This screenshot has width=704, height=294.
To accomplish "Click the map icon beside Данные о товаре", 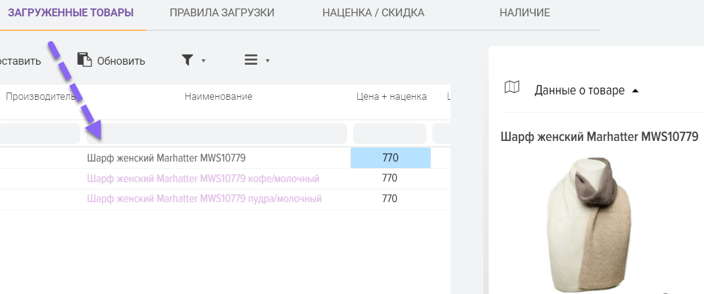I will pos(512,88).
